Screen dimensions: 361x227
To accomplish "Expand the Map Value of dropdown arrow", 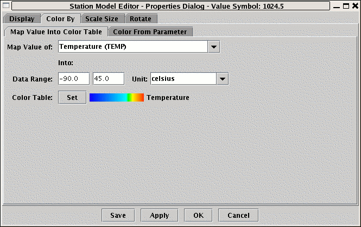I will pos(214,47).
